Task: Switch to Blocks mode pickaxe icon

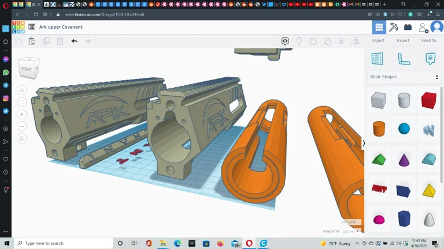Action: point(394,27)
